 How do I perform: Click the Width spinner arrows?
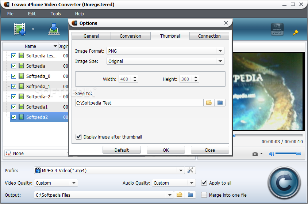[135, 79]
